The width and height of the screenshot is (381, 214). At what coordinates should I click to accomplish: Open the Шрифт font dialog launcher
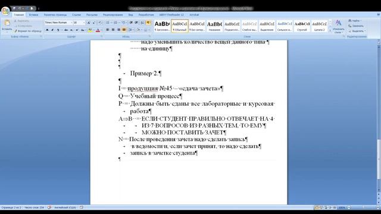click(101, 37)
